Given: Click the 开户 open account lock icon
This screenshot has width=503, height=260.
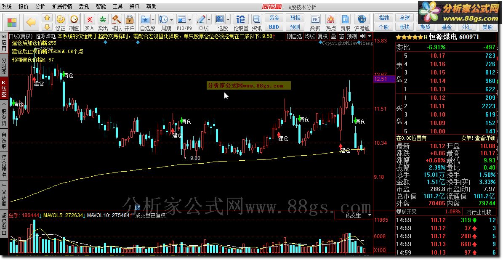Looking at the screenshot, I should coord(129,22).
